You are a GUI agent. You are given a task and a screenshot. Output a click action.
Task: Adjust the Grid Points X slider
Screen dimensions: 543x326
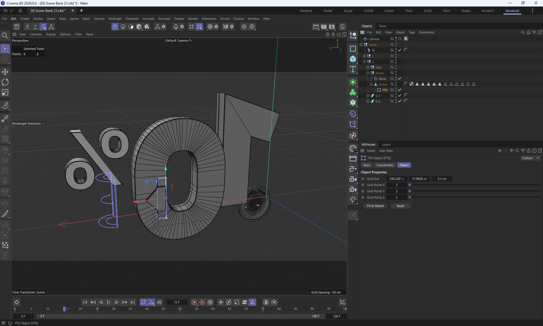click(410, 185)
